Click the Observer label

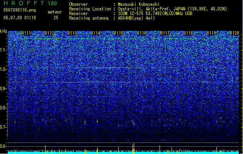(78, 4)
